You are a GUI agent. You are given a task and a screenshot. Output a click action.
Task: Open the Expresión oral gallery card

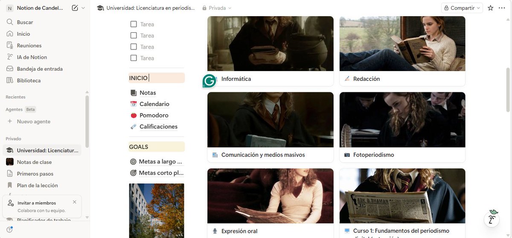click(271, 203)
